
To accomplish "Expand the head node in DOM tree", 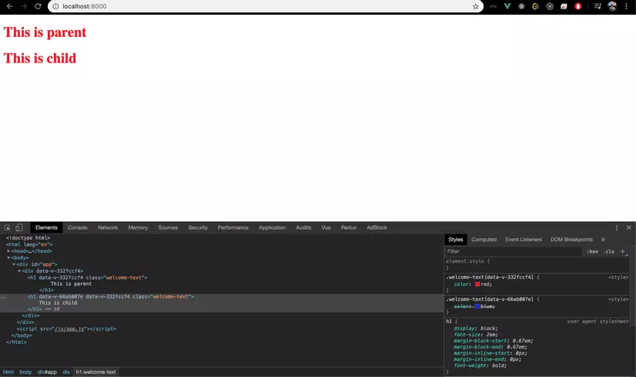I will pos(8,251).
